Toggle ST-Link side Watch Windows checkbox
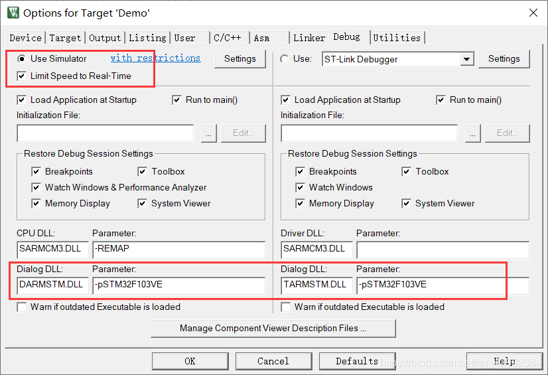The width and height of the screenshot is (548, 375). (300, 188)
